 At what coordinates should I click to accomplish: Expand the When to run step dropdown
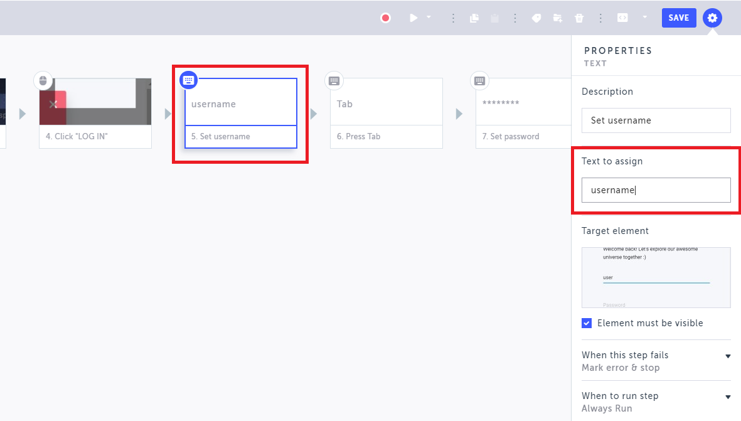coord(656,402)
